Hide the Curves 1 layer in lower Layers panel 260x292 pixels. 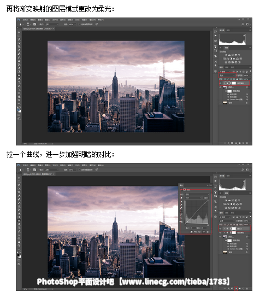coord(220,229)
